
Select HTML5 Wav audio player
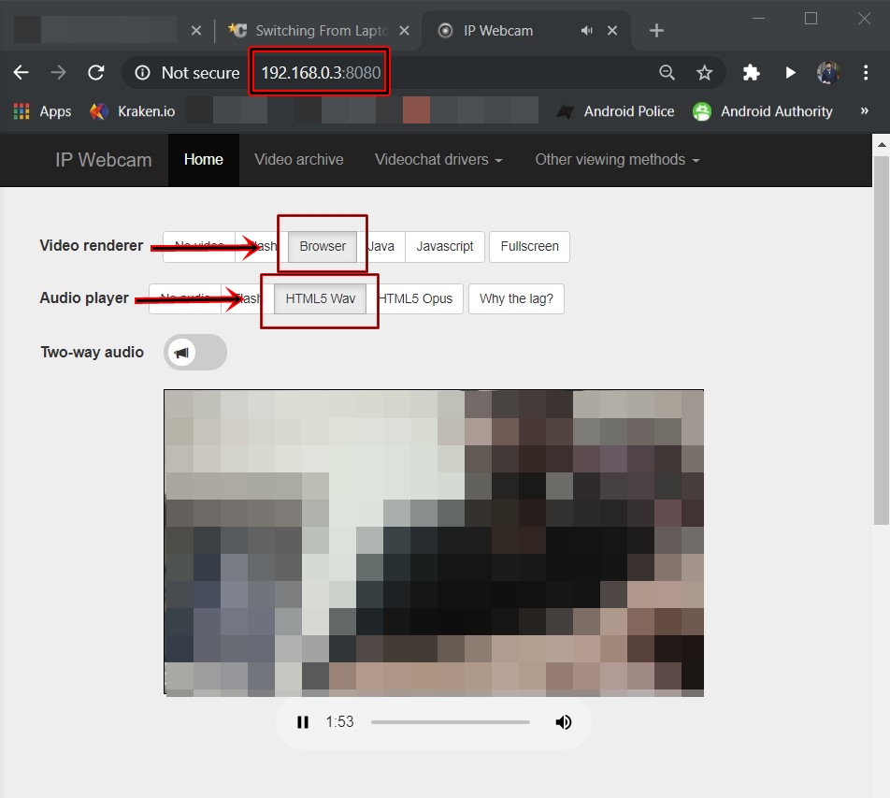[320, 298]
